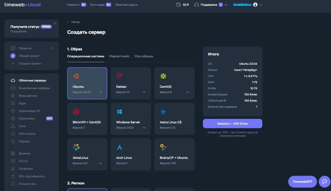This screenshot has height=191, width=331.
Task: Open the account menu chevron
Action: pyautogui.click(x=261, y=5)
